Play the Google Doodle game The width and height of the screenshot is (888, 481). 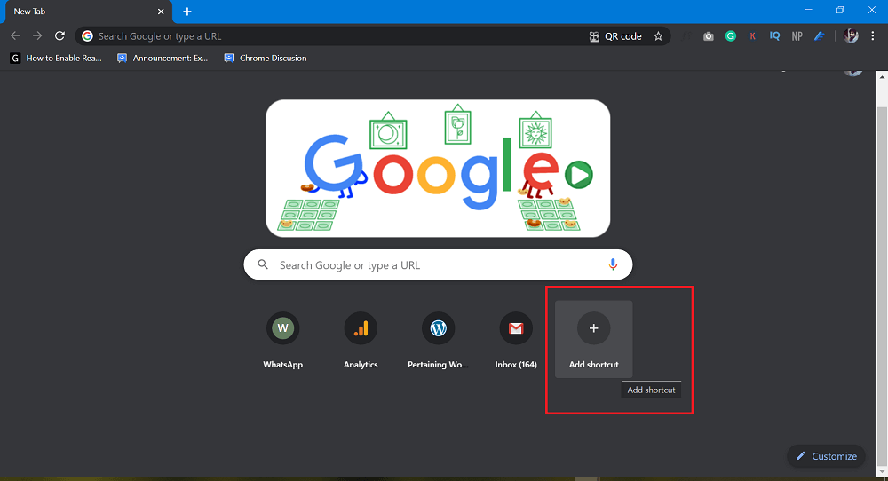pyautogui.click(x=579, y=174)
